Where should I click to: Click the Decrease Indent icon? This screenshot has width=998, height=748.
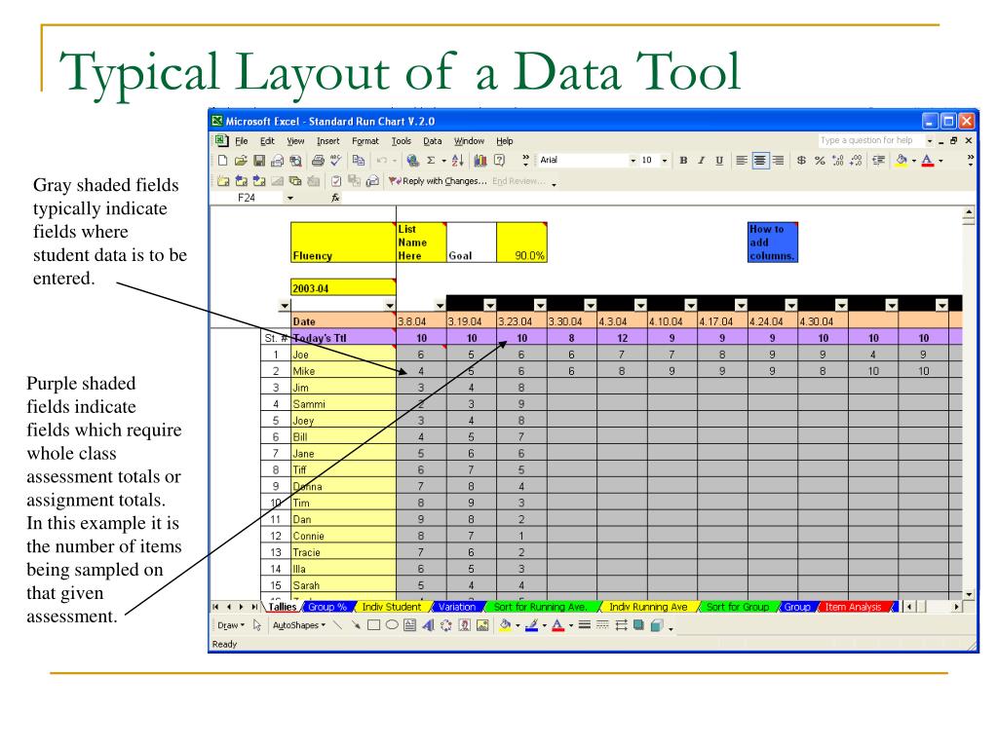click(879, 161)
